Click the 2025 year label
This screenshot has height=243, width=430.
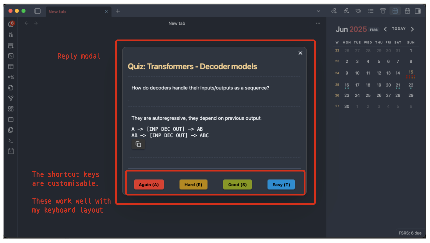[358, 29]
